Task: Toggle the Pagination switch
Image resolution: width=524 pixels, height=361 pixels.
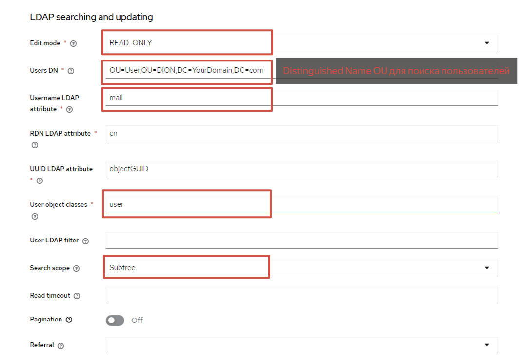Action: (115, 320)
